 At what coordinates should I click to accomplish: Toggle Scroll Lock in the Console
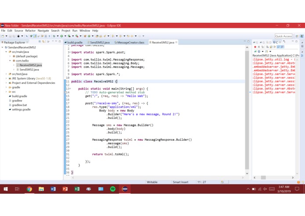pos(271,47)
